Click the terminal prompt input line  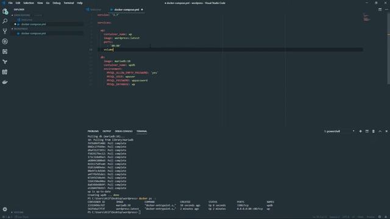(x=114, y=212)
